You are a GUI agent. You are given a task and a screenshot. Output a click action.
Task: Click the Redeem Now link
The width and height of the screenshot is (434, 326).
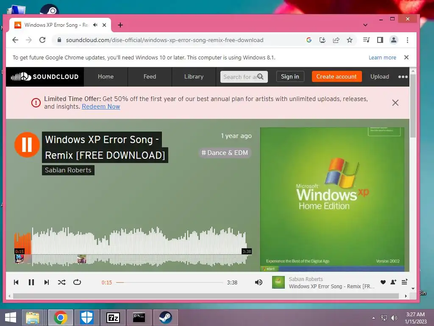coord(101,107)
